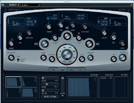This screenshot has width=134, height=103.
Task: Click the pan knob
Action: [114, 59]
